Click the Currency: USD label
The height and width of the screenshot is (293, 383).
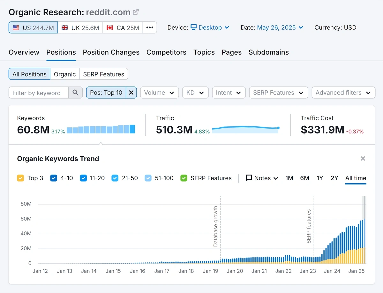335,27
